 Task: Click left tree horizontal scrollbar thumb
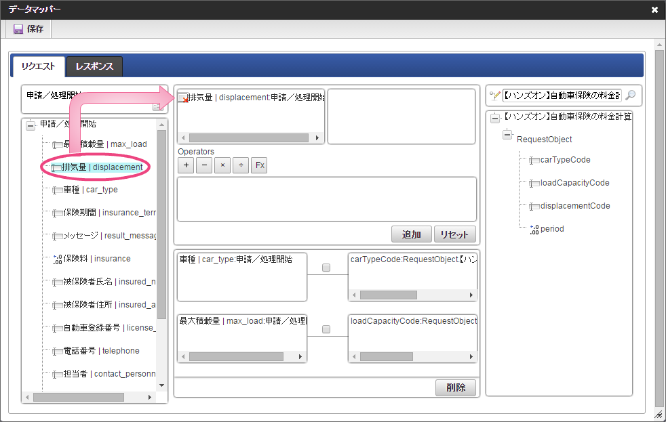point(79,398)
